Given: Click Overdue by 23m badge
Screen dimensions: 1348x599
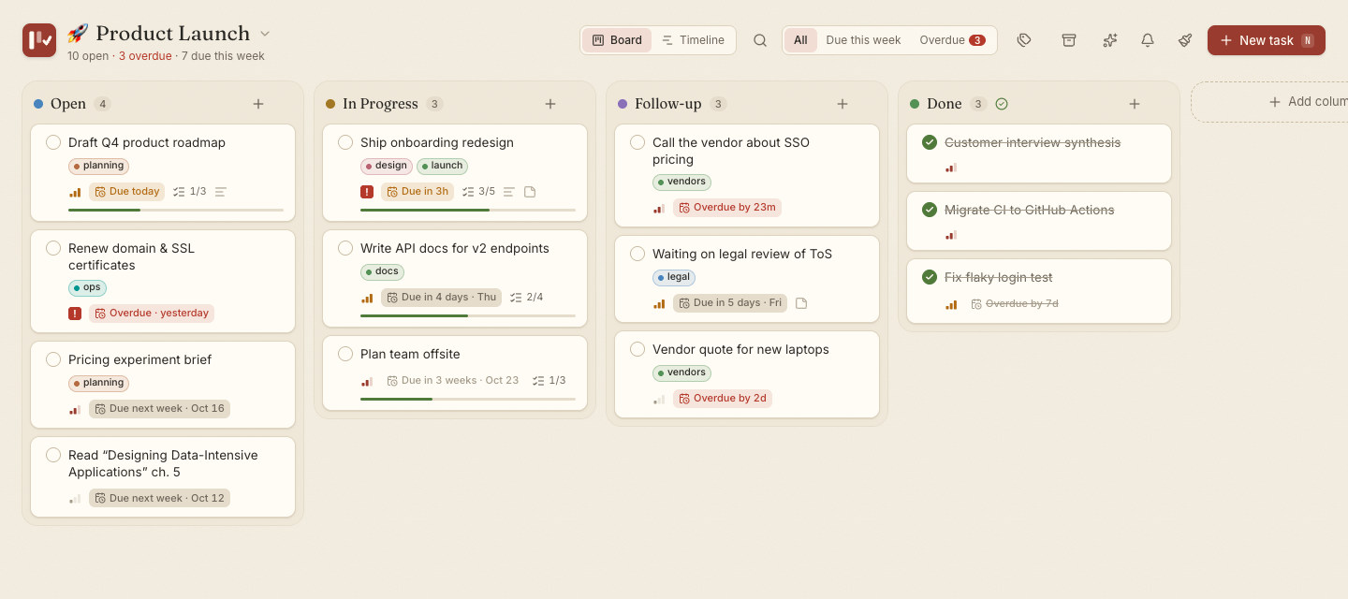Looking at the screenshot, I should 727,208.
